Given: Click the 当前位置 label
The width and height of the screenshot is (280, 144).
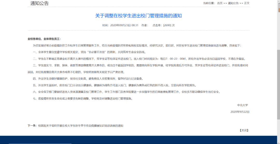Looking at the screenshot, I should pos(209,3).
